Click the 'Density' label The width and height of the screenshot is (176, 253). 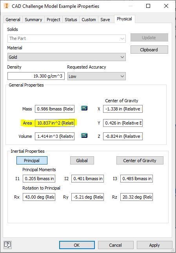[14, 67]
